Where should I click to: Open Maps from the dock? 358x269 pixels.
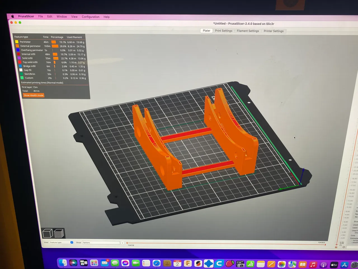[x=292, y=264]
